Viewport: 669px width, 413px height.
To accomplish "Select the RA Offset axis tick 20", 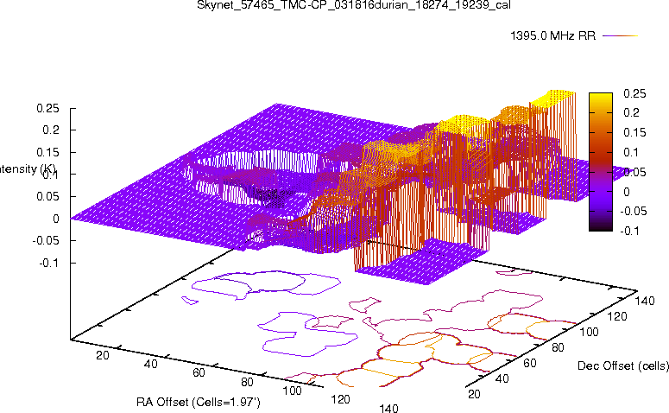I will [103, 355].
